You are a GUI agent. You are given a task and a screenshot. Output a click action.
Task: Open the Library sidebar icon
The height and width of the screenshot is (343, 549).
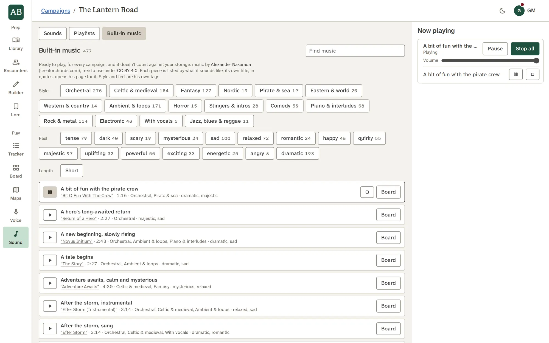point(16,44)
